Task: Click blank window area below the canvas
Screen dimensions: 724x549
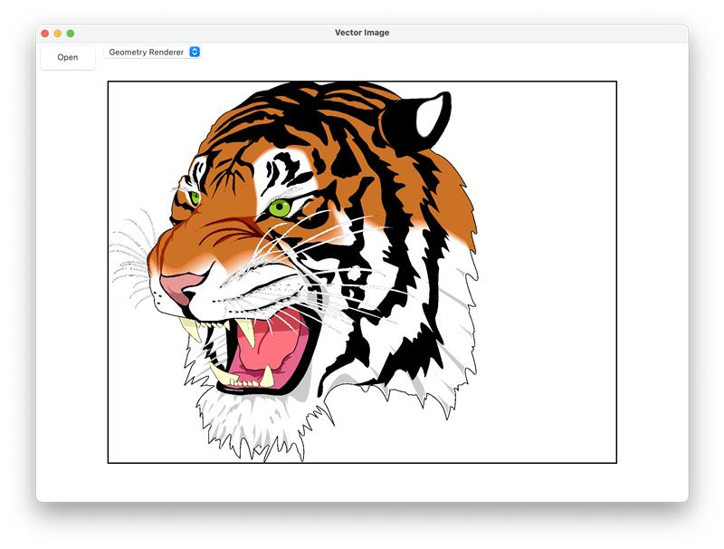Action: point(362,482)
